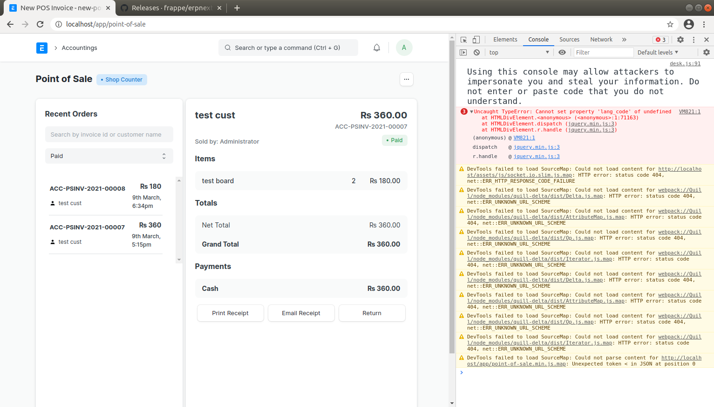The image size is (714, 407).
Task: Open notifications via the bell icon
Action: click(x=376, y=47)
